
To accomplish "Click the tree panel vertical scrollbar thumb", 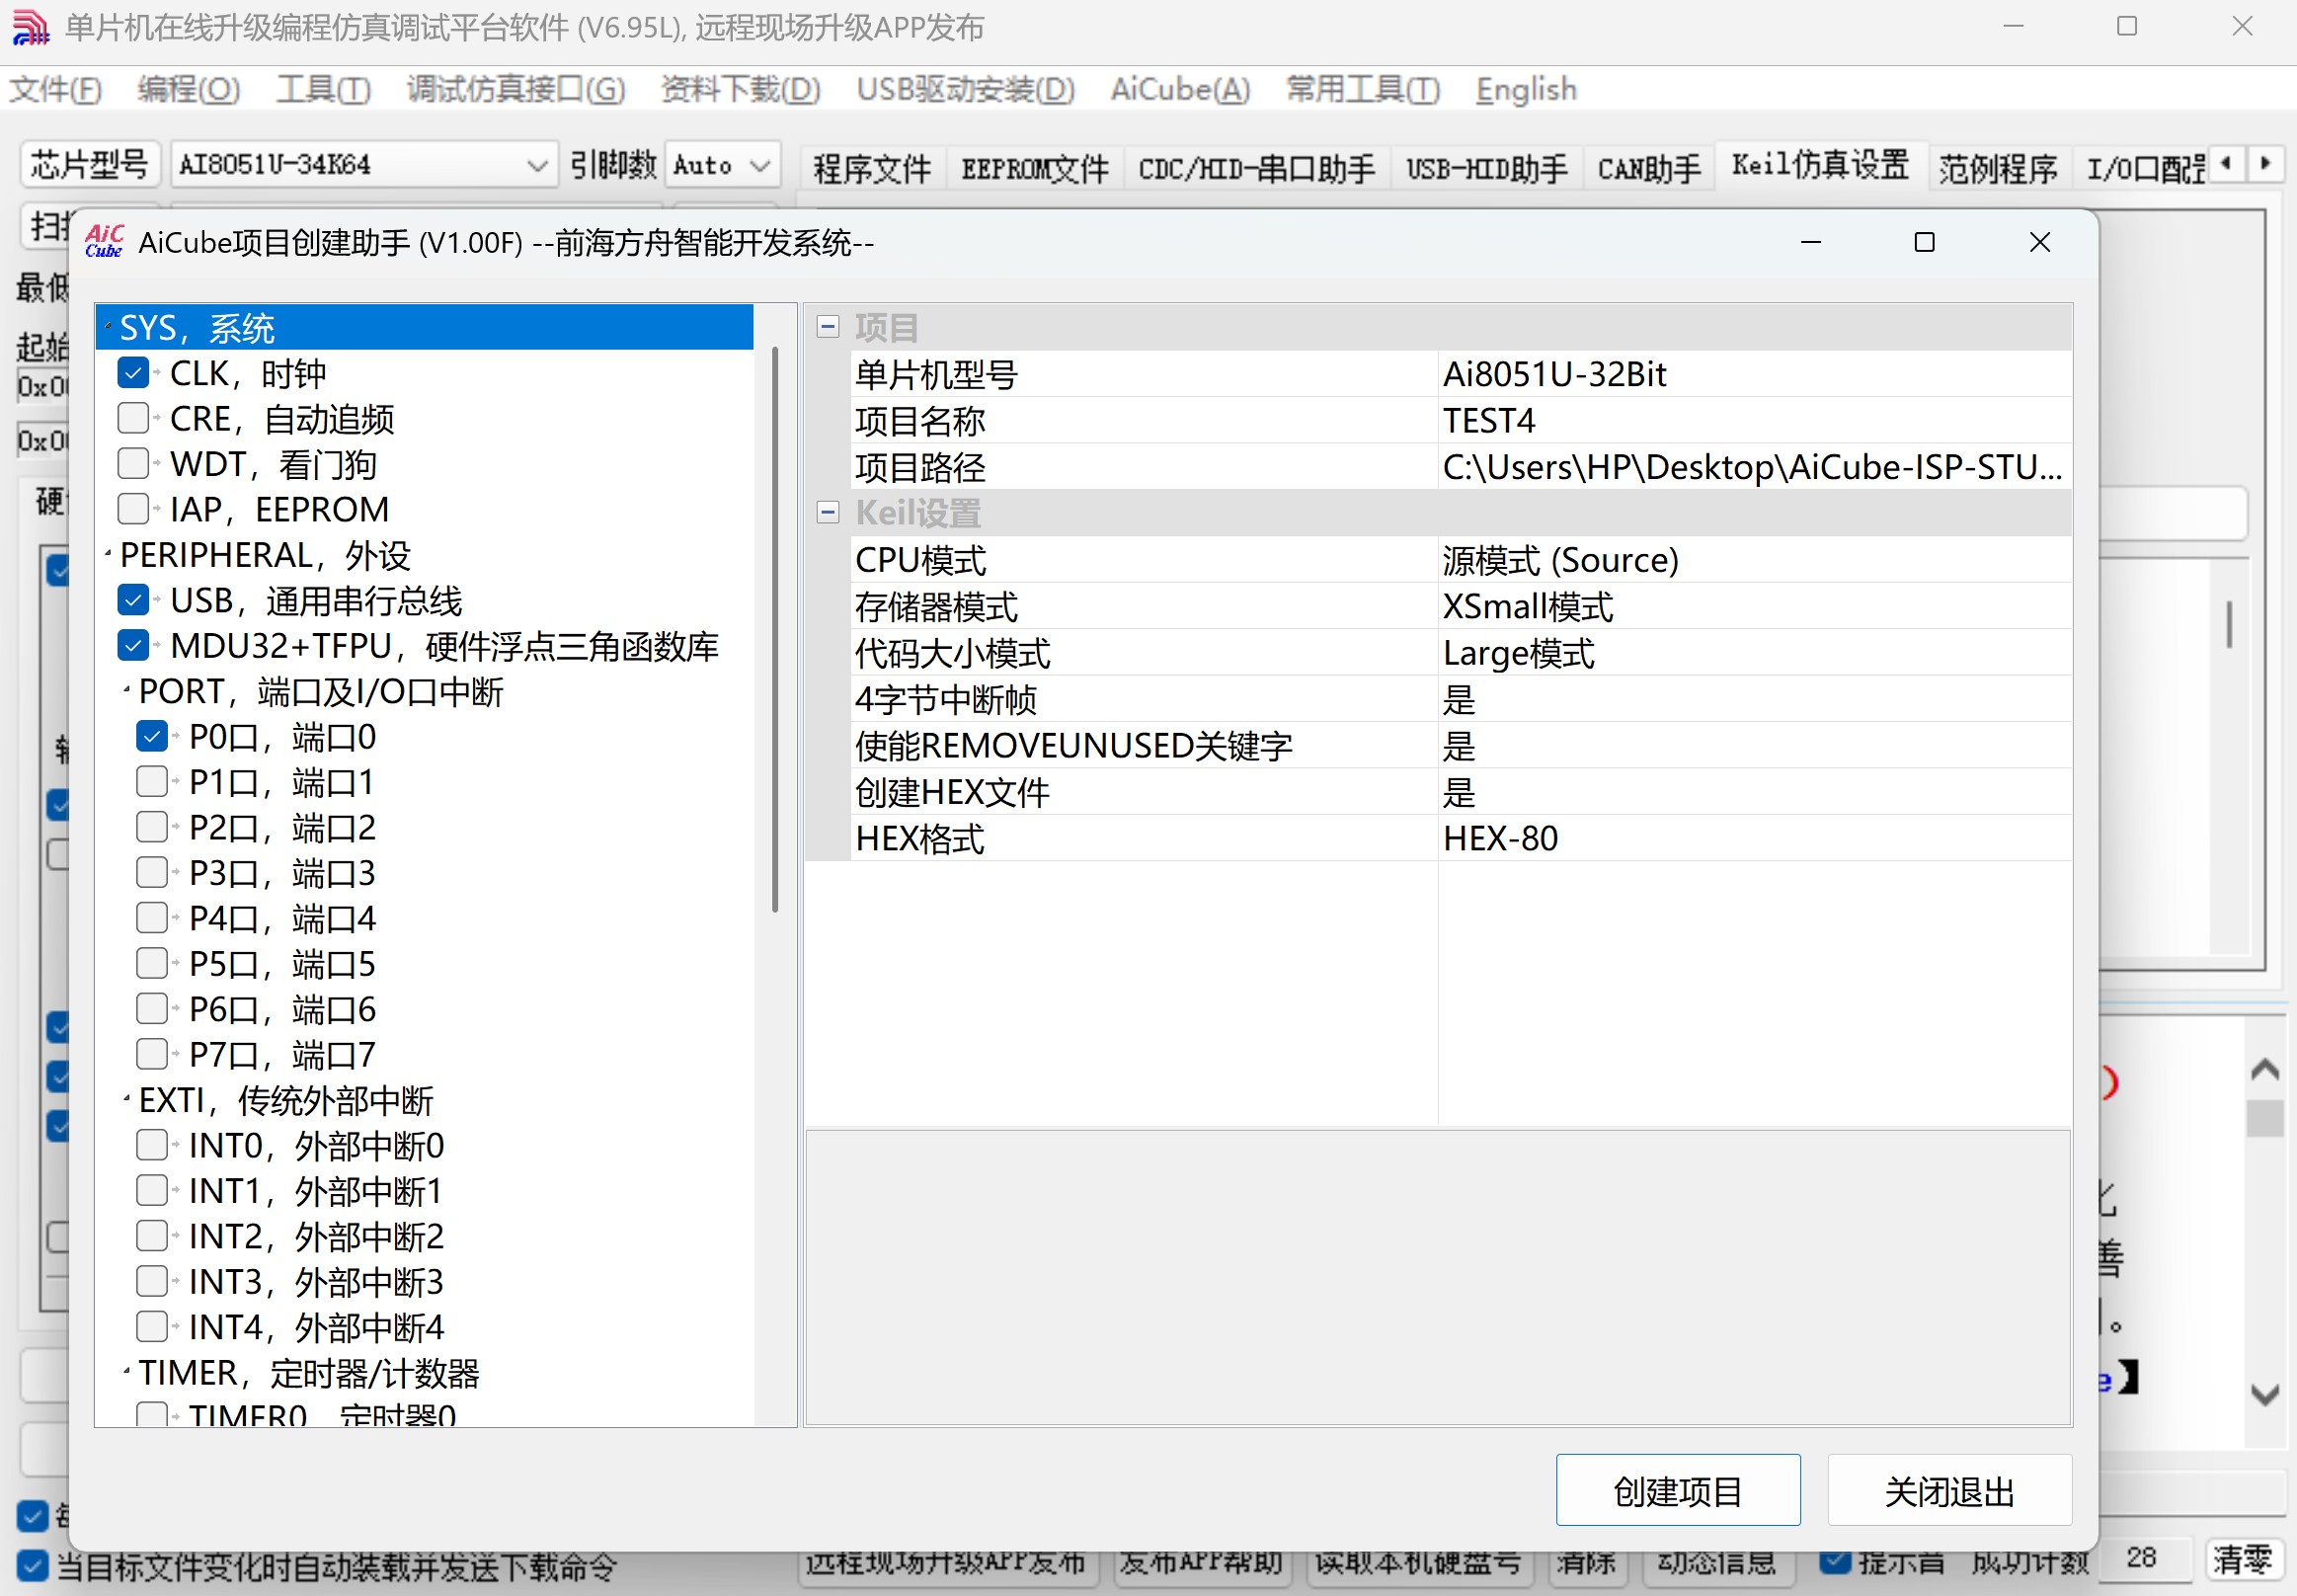I will click(775, 629).
